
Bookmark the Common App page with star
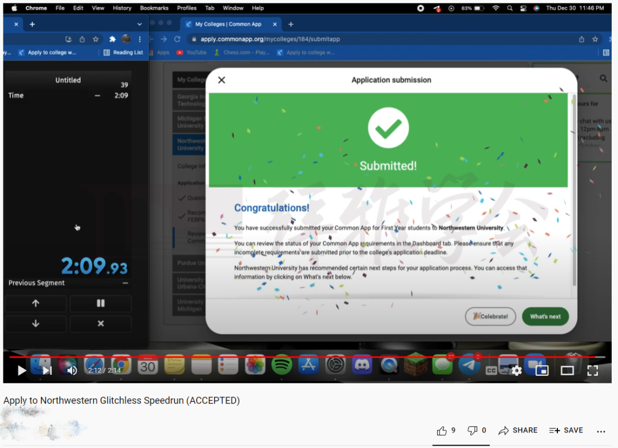click(x=595, y=39)
